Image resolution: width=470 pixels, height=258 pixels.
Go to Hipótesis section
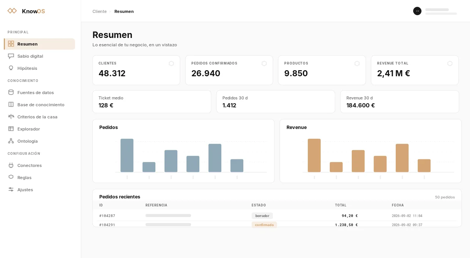pyautogui.click(x=39, y=68)
